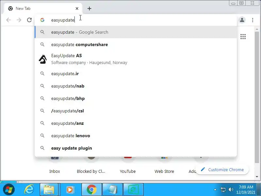
Task: Open the Windows Start menu
Action: pos(9,189)
